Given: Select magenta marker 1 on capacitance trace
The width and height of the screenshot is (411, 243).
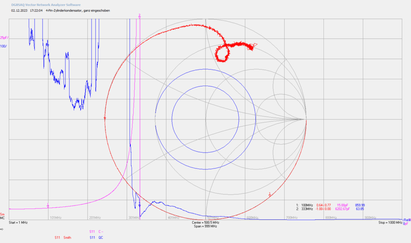Looking at the screenshot, I should click(x=48, y=205).
